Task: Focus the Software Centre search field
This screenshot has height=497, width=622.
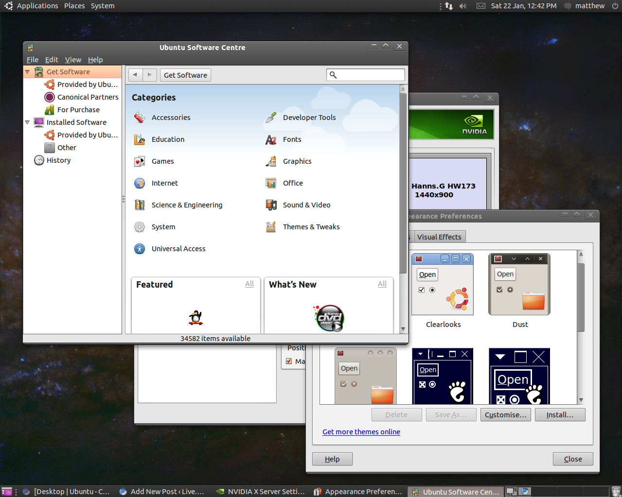Action: 366,75
